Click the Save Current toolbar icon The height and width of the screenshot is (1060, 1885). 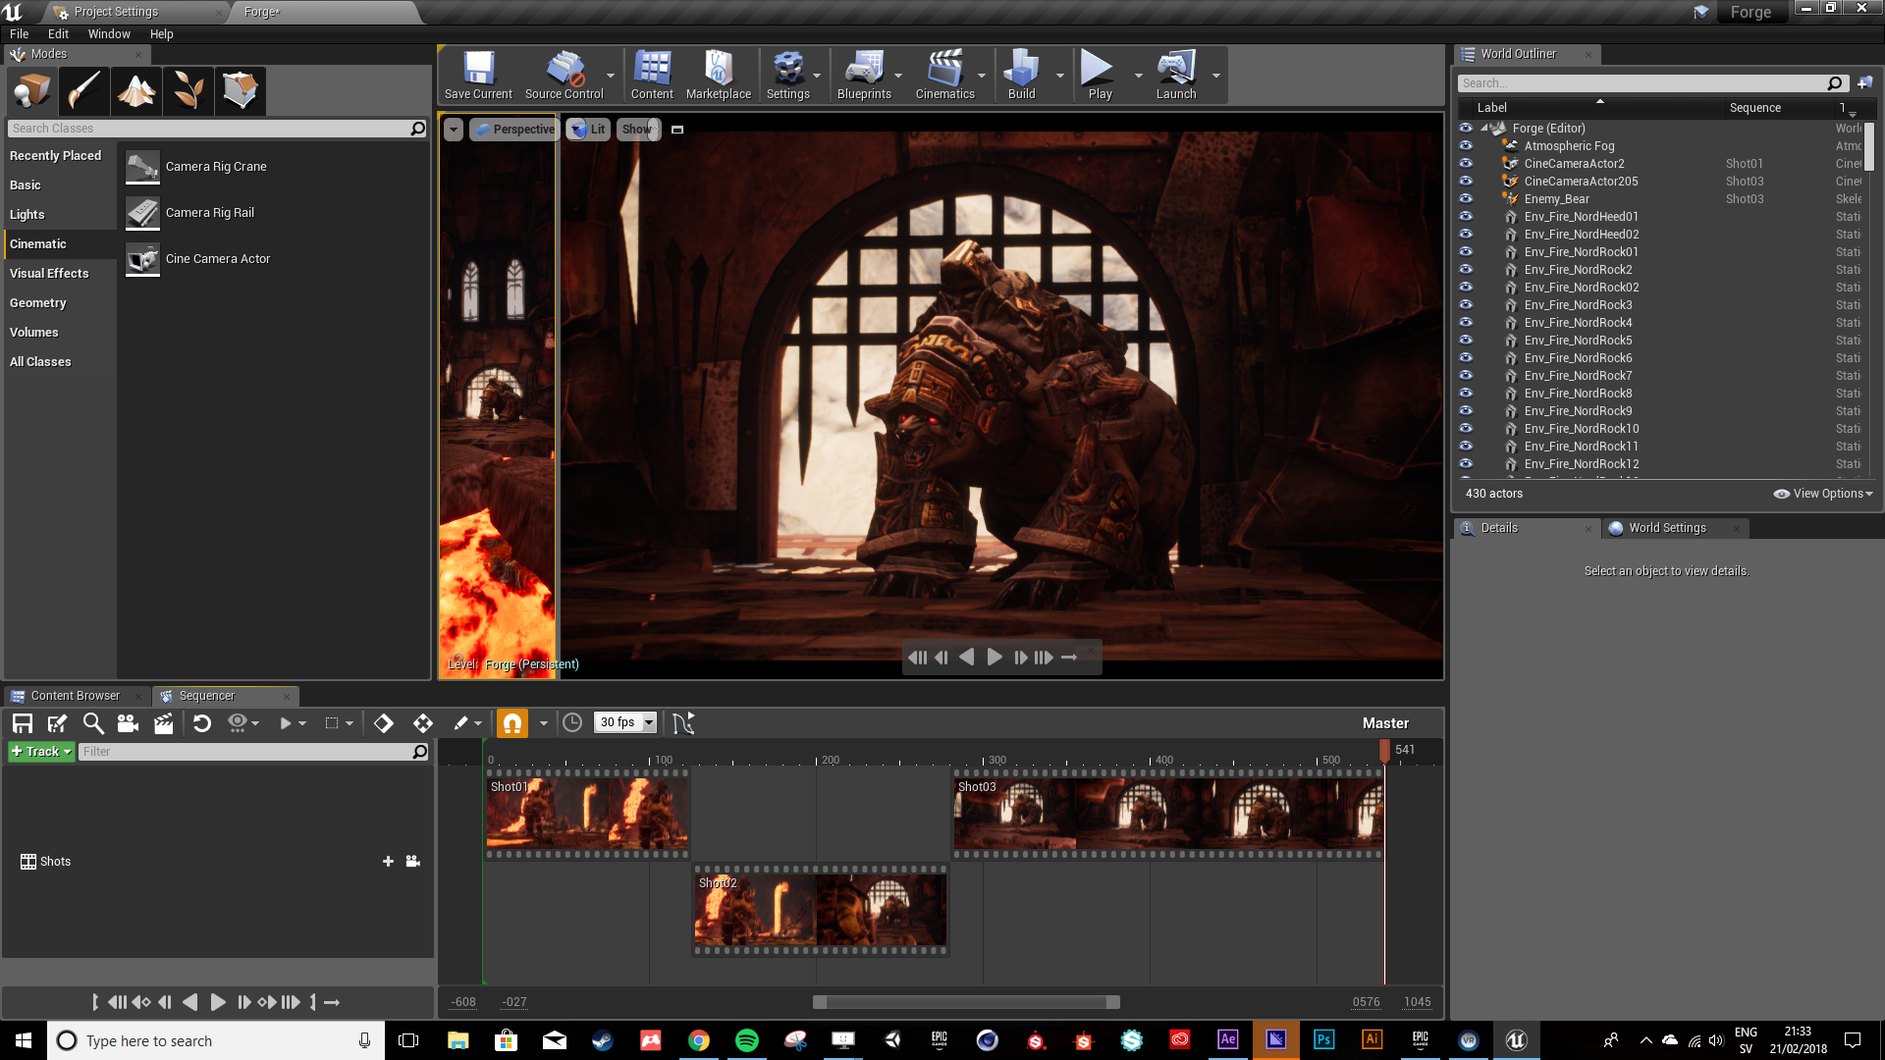[x=478, y=76]
